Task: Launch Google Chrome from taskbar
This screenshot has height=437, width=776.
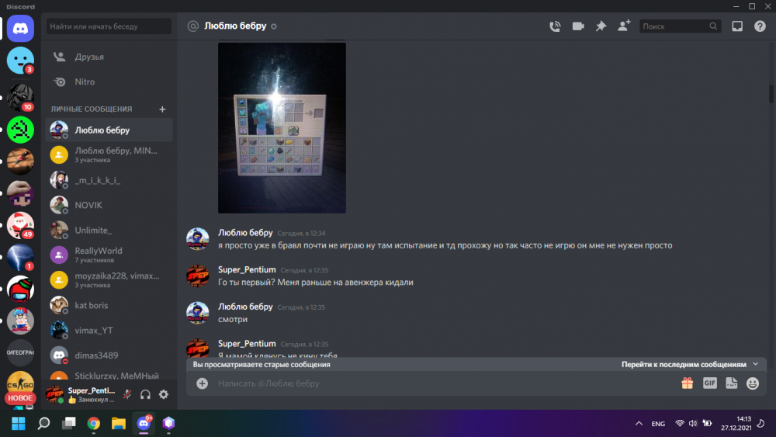Action: 94,424
